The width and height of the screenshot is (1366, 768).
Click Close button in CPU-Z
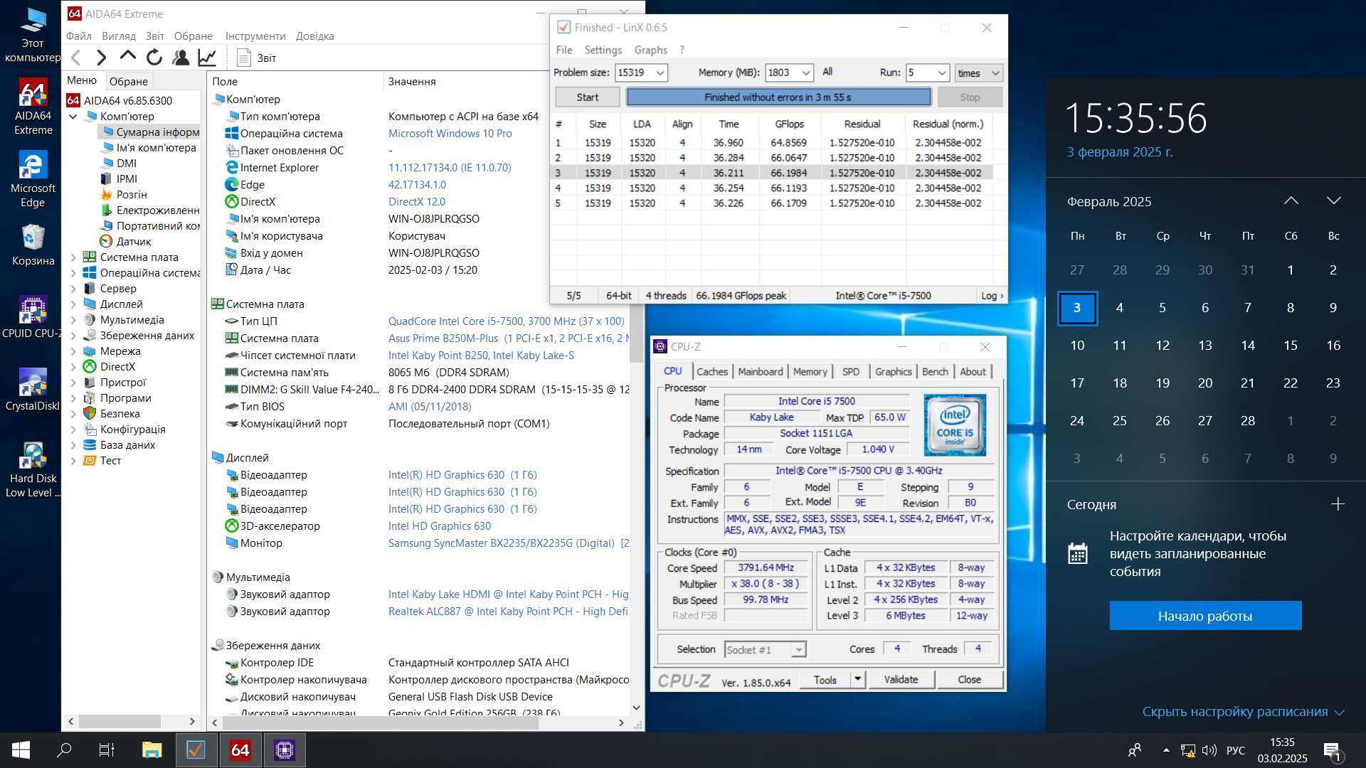[969, 679]
